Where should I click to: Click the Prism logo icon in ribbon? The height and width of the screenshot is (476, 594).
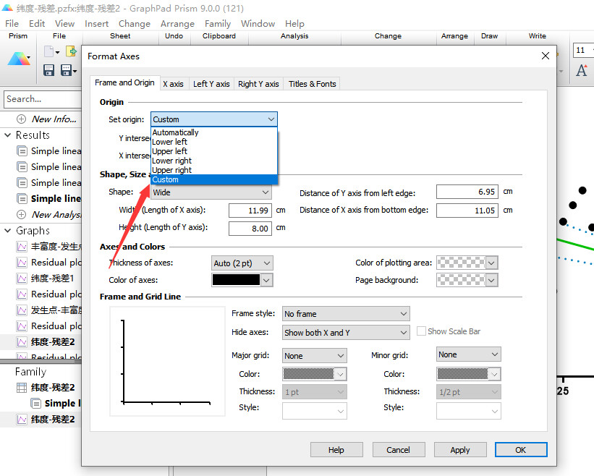click(18, 59)
